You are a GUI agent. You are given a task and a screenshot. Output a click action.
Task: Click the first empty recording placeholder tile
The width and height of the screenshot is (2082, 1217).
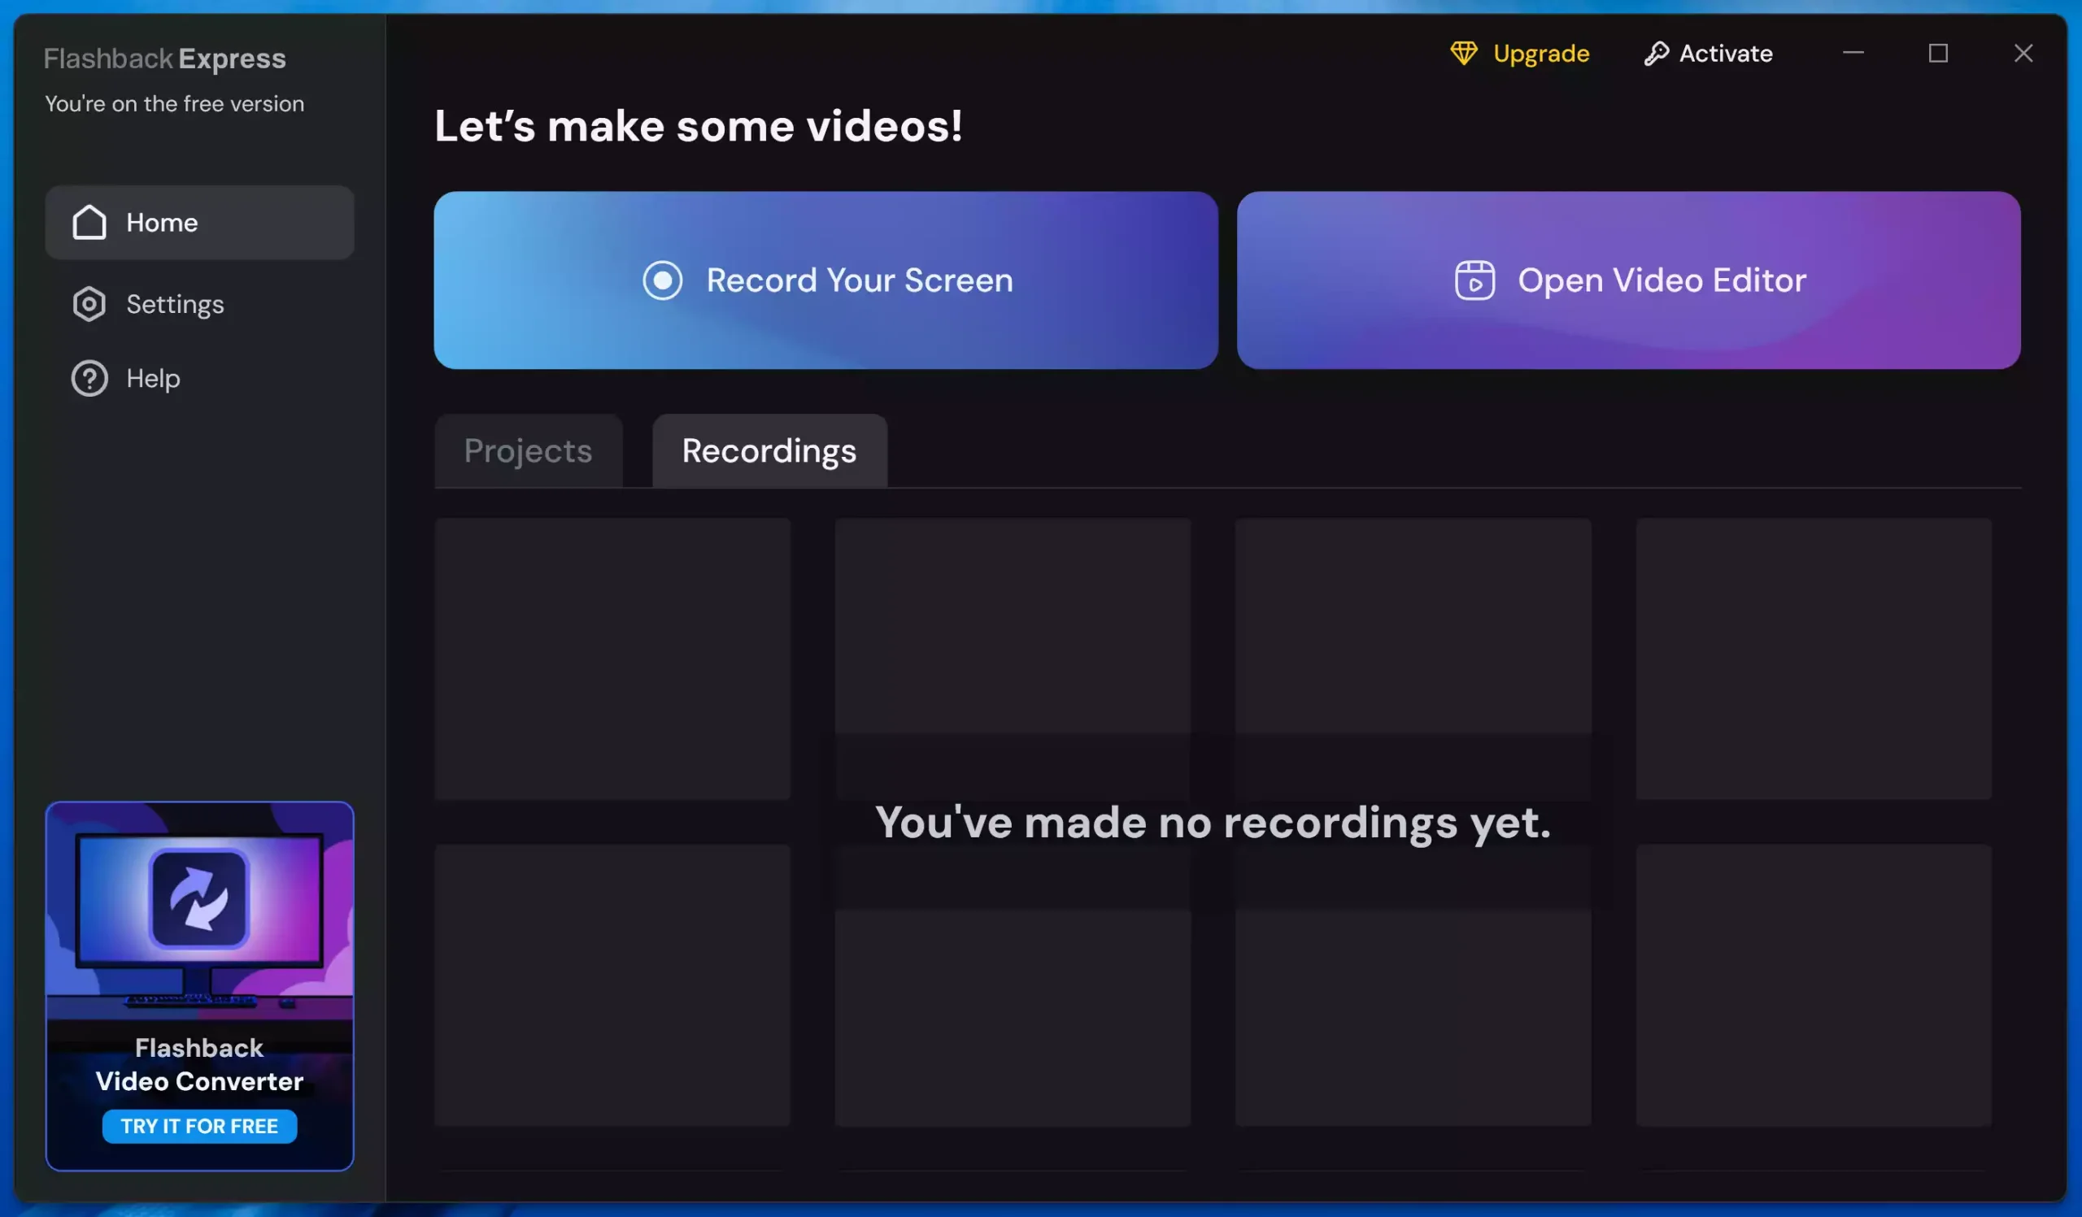[x=612, y=658]
